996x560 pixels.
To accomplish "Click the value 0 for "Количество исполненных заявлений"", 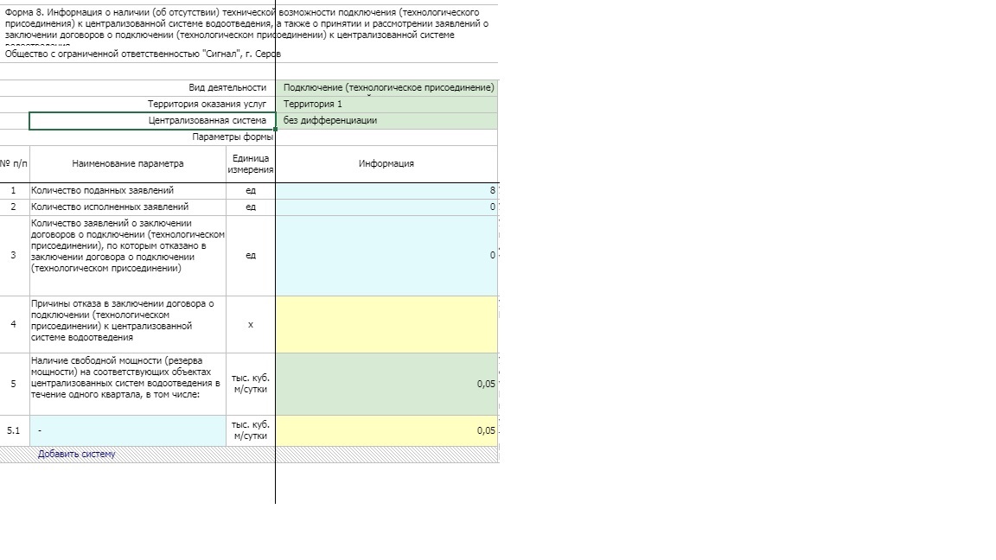I will pos(386,207).
